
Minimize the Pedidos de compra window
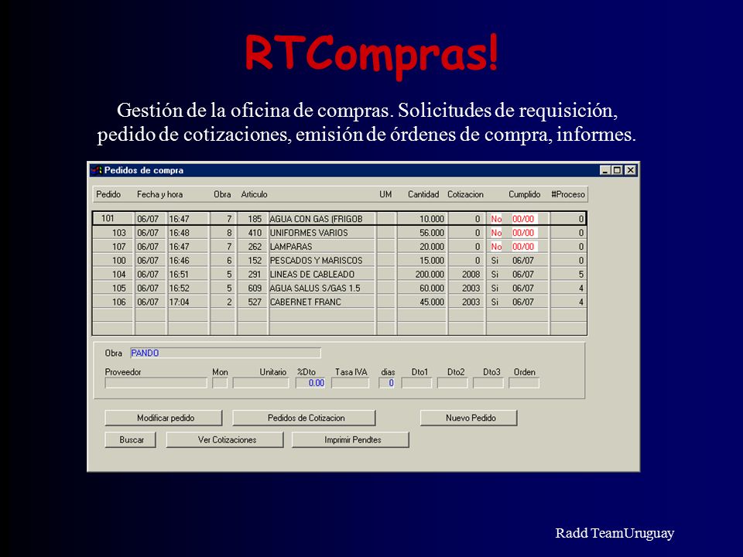click(604, 170)
